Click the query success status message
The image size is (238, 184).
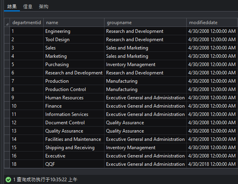[x=45, y=180]
